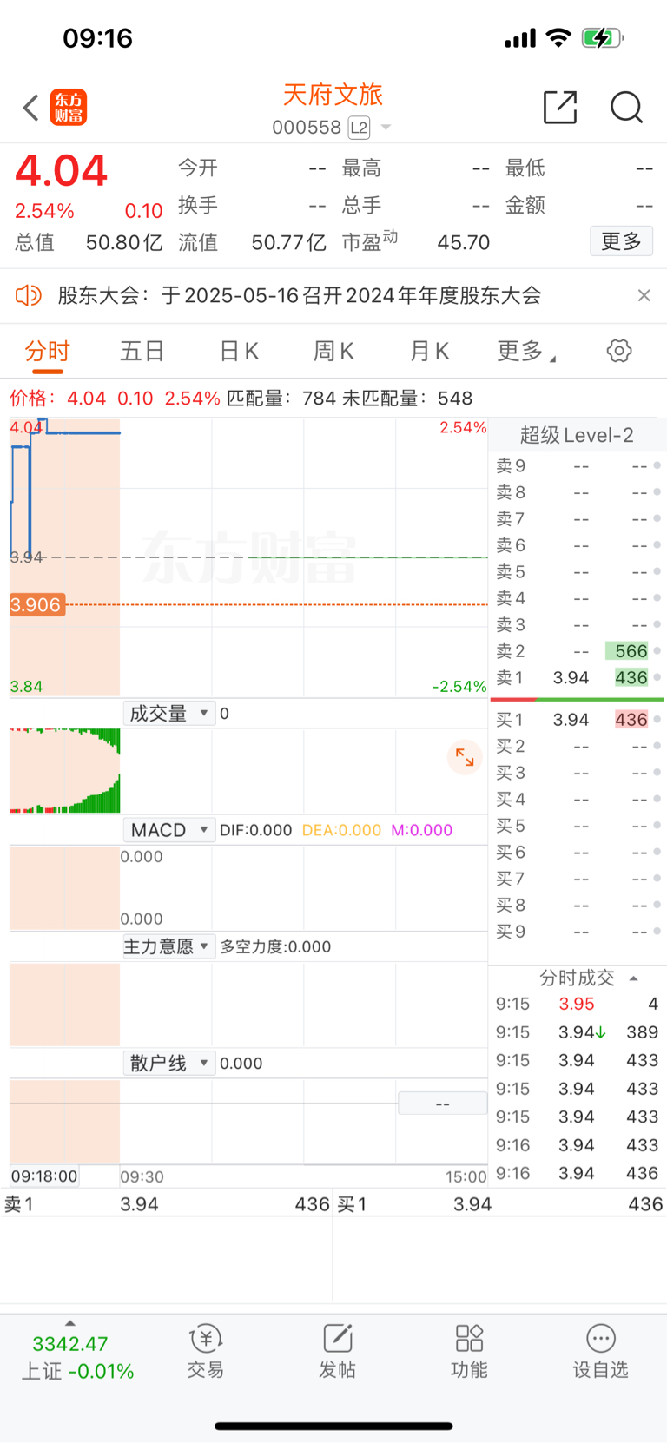This screenshot has width=667, height=1443.
Task: Tap the speaker announcement icon
Action: [x=29, y=295]
